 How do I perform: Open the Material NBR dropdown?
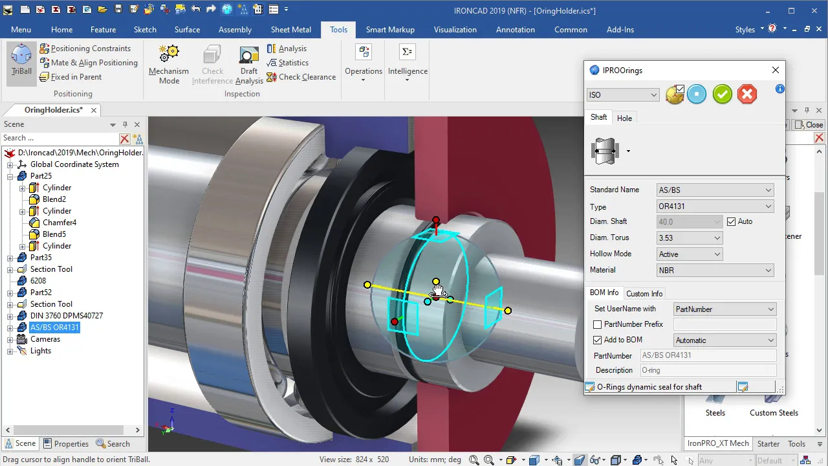click(x=715, y=271)
